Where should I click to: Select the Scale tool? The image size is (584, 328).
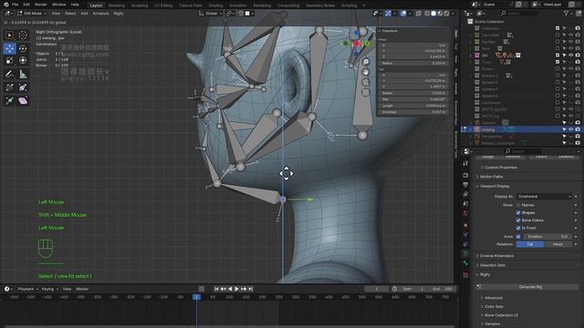coord(10,60)
